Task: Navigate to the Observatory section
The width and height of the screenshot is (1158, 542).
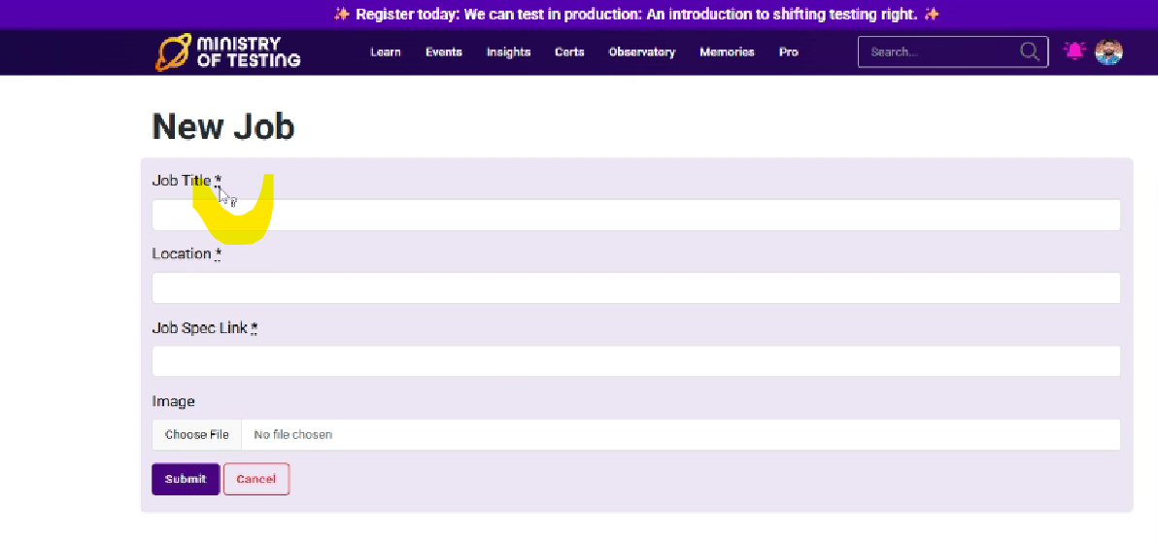Action: point(641,52)
